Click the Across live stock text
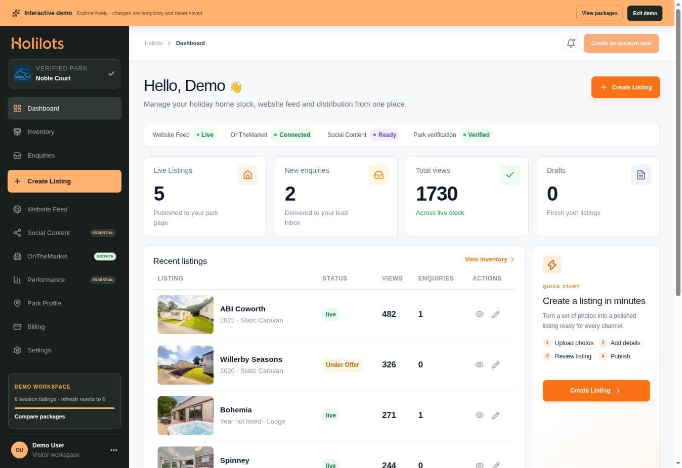Screen dimensions: 682x468 440,213
